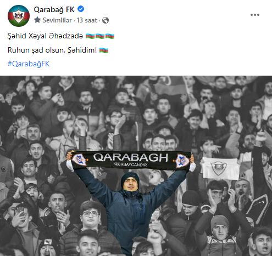The width and height of the screenshot is (272, 256).
Task: Click flag emoji after Şəhidim!
Action: [104, 50]
